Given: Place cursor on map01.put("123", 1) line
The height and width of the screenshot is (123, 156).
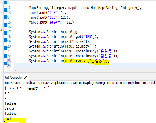Looking at the screenshot, I should [47, 13].
